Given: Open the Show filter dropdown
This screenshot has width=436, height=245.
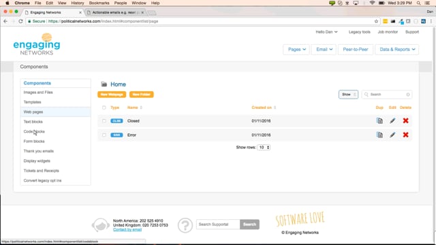Looking at the screenshot, I should click(x=348, y=95).
